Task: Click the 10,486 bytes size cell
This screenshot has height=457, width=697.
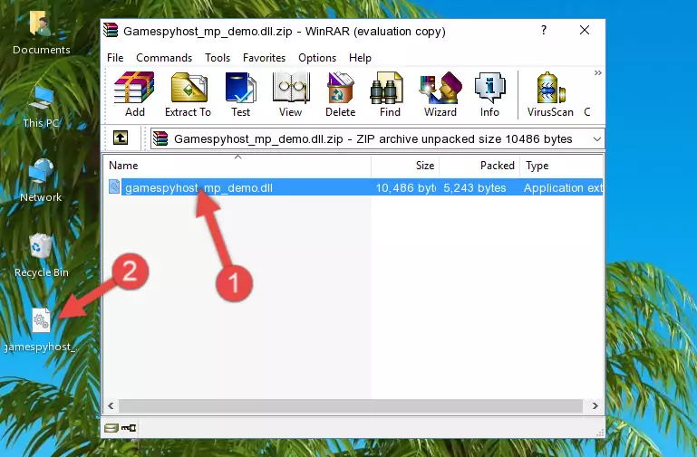Action: pos(405,188)
